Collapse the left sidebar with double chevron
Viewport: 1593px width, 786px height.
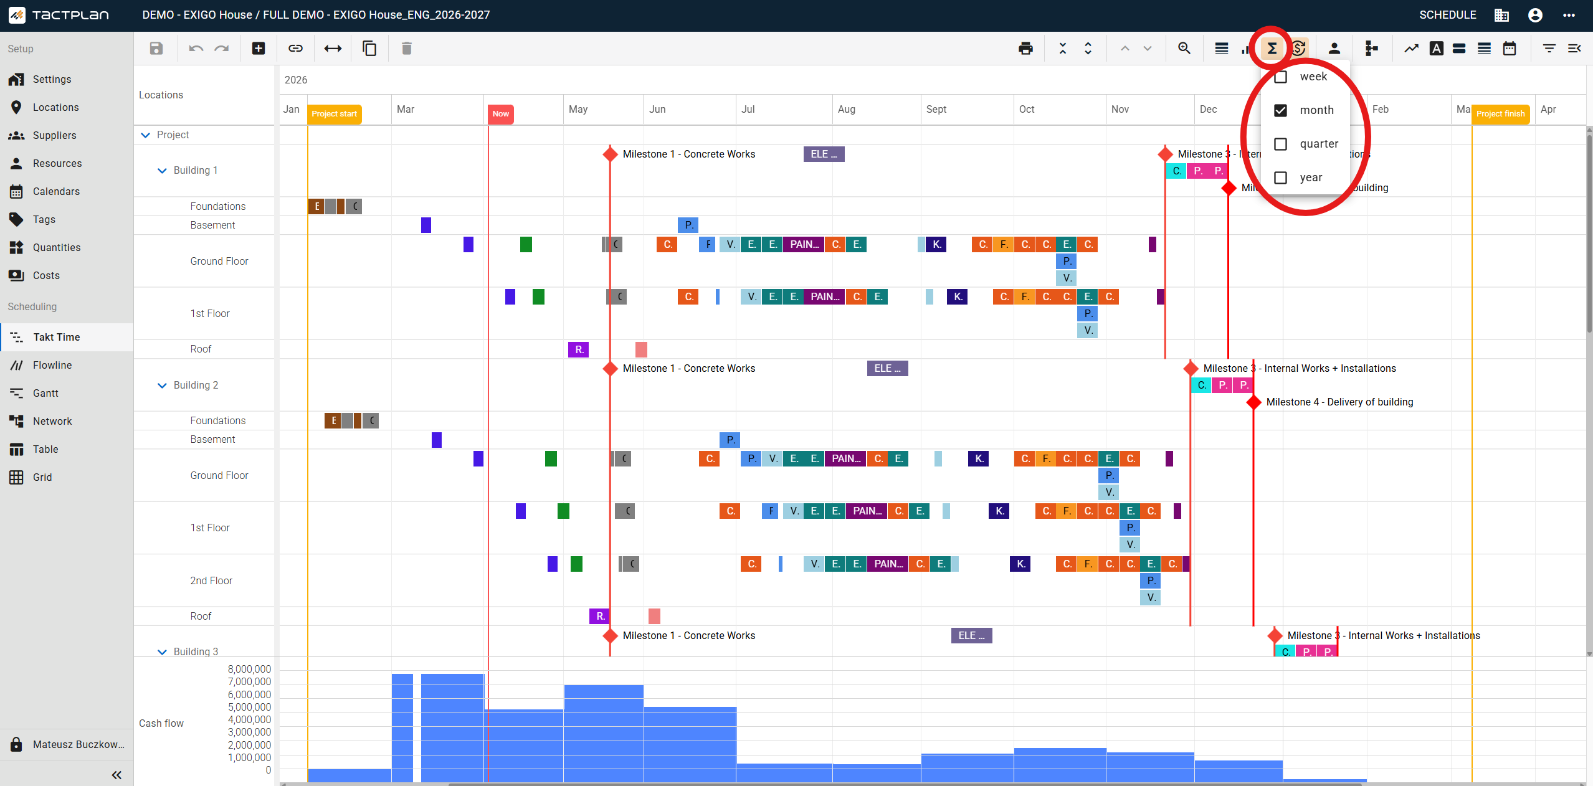click(x=117, y=775)
